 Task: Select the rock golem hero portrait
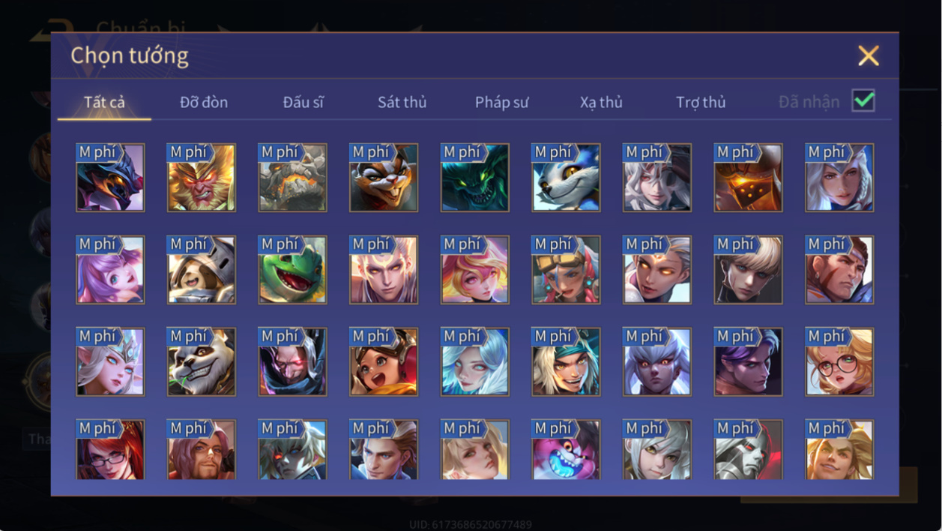tap(292, 178)
